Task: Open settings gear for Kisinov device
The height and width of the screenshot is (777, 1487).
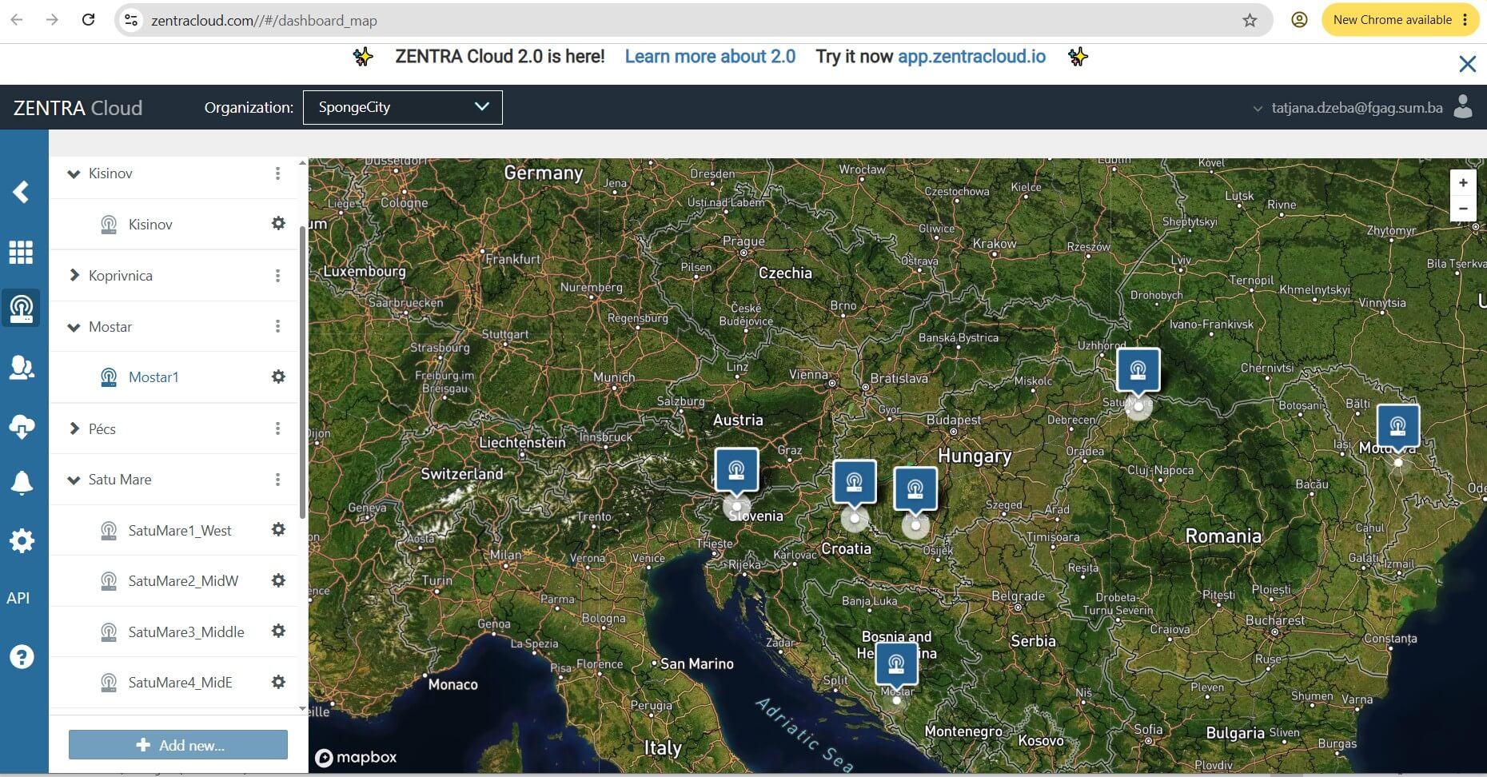Action: click(x=278, y=223)
